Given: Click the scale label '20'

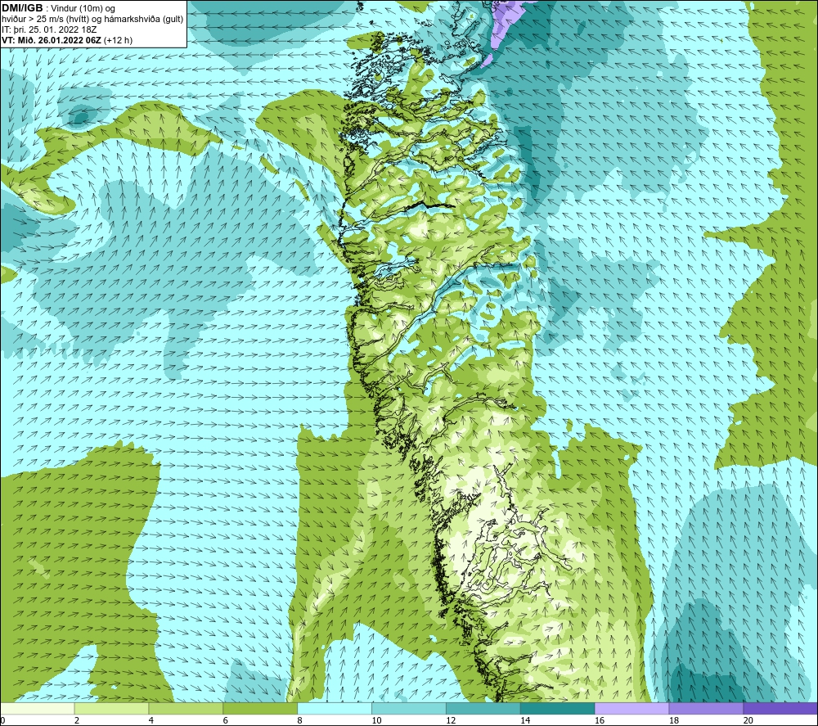Looking at the screenshot, I should point(748,720).
